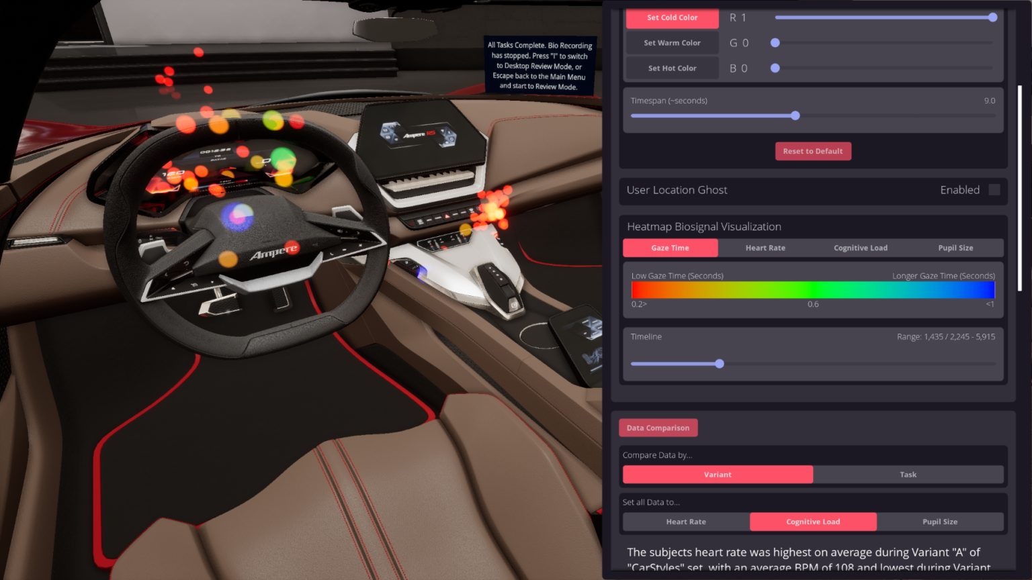
Task: Switch to the Heart Rate heatmap tab
Action: click(x=765, y=248)
